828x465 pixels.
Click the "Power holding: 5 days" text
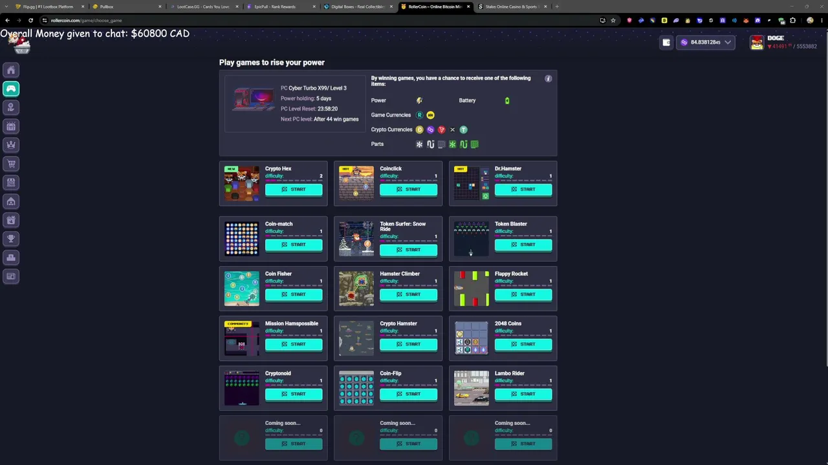(x=306, y=99)
